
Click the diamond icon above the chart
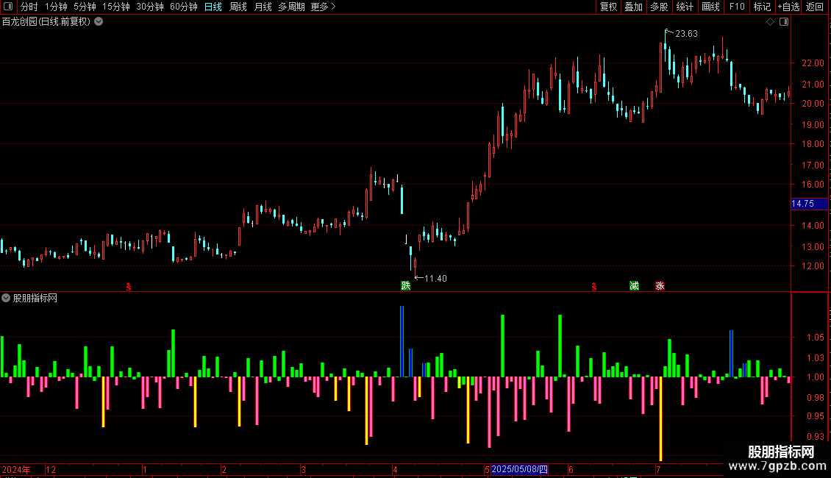coord(771,22)
